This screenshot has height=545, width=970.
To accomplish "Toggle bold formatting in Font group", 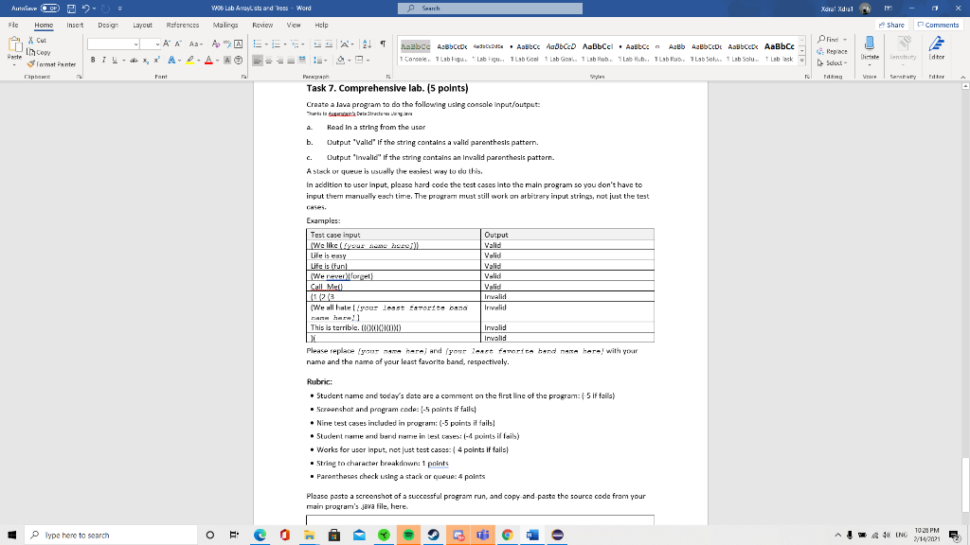I will click(x=93, y=59).
